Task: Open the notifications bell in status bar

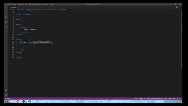Action: click(180, 99)
